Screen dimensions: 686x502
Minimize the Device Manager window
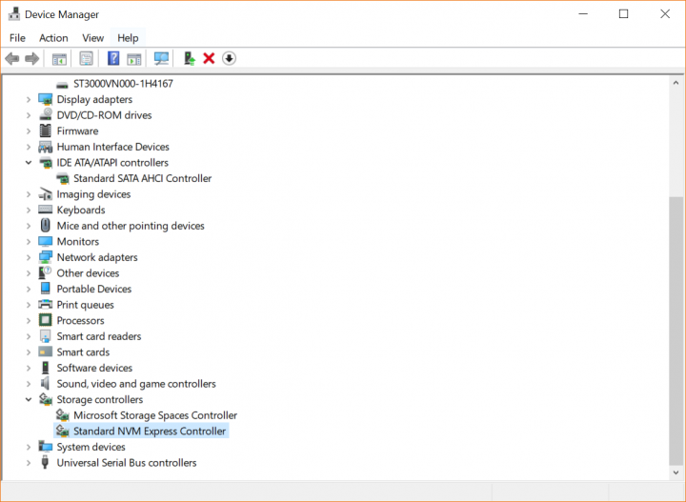pos(583,14)
